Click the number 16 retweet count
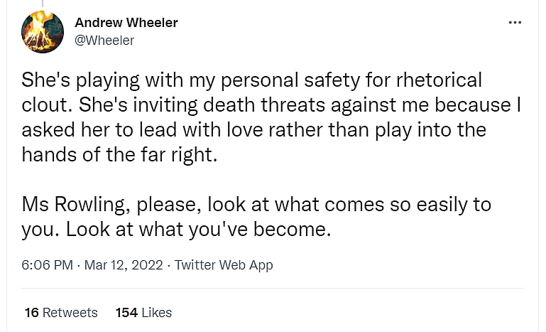This screenshot has width=546, height=332. [x=31, y=312]
